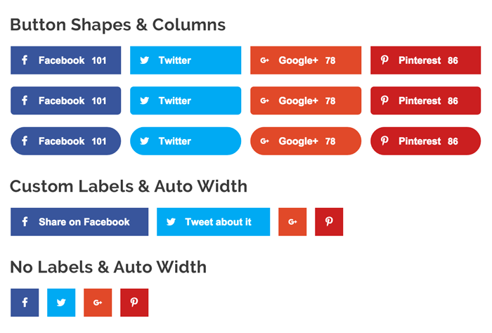Click the rounded-corner Facebook 101 button
492x333 pixels.
coord(65,100)
